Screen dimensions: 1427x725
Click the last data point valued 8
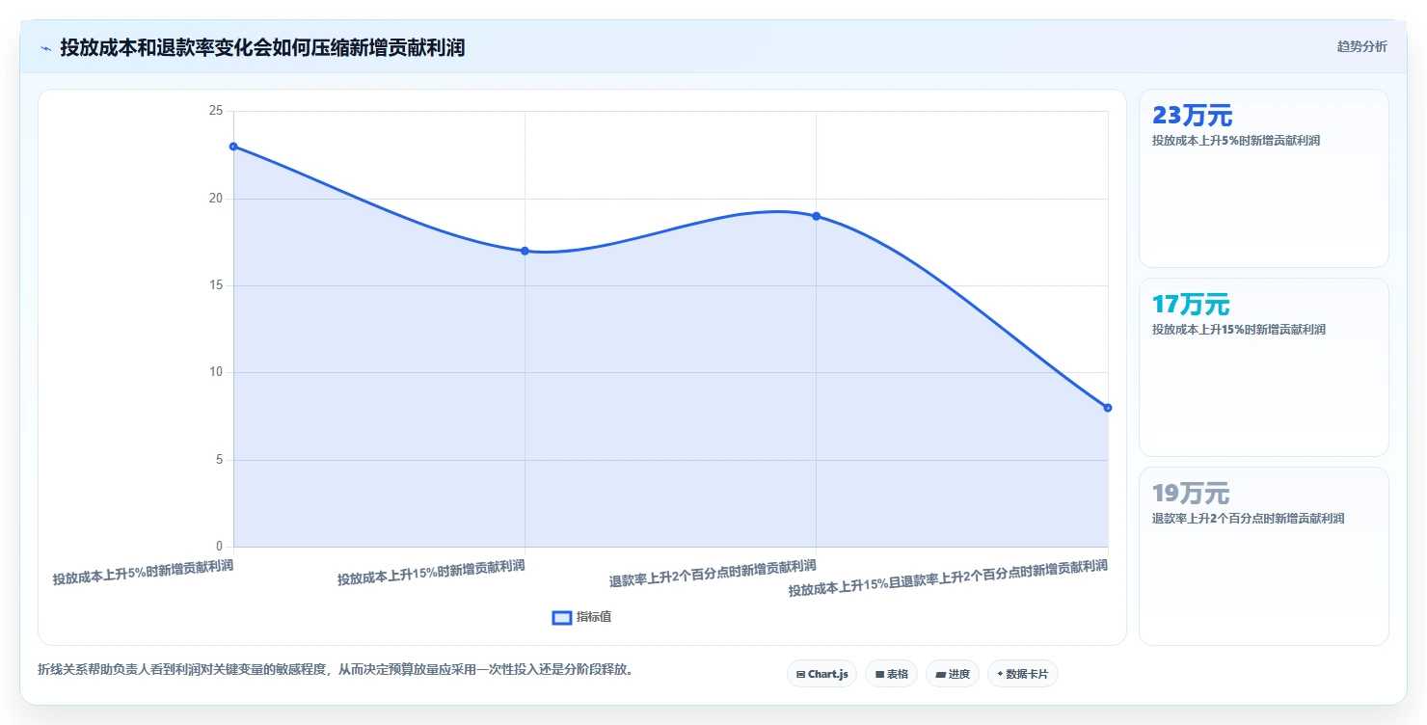[1107, 408]
